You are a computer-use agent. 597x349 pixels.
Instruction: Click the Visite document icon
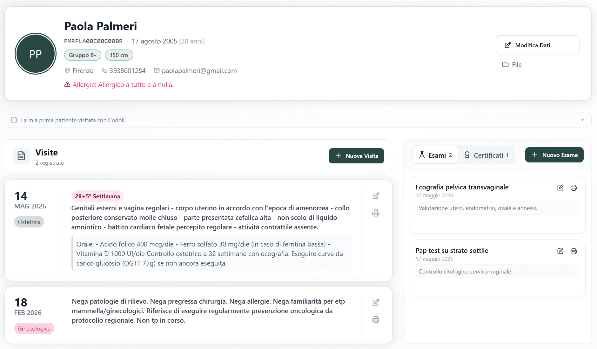point(21,156)
